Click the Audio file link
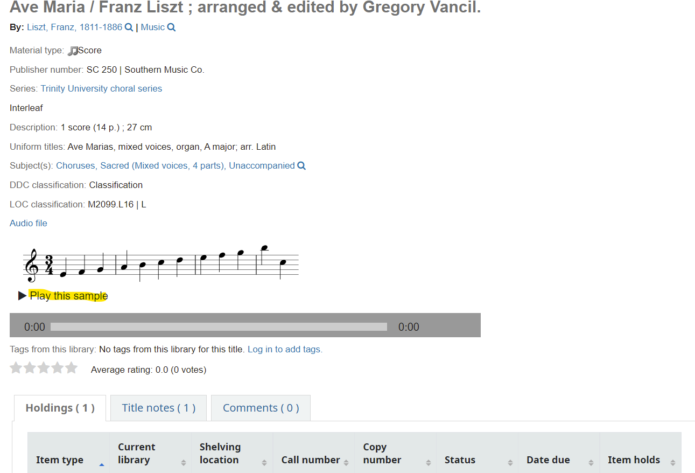 [x=29, y=224]
